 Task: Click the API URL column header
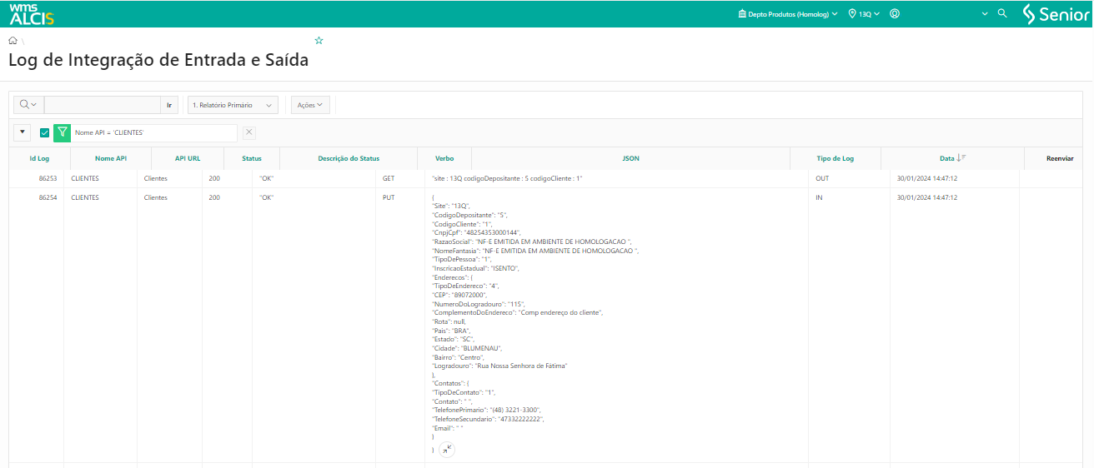(x=188, y=158)
